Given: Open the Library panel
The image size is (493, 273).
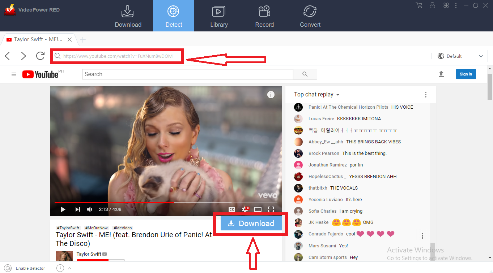Looking at the screenshot, I should tap(219, 16).
